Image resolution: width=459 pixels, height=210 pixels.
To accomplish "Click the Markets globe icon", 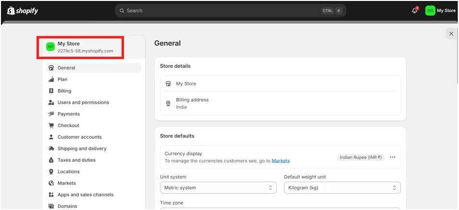I will 51,183.
